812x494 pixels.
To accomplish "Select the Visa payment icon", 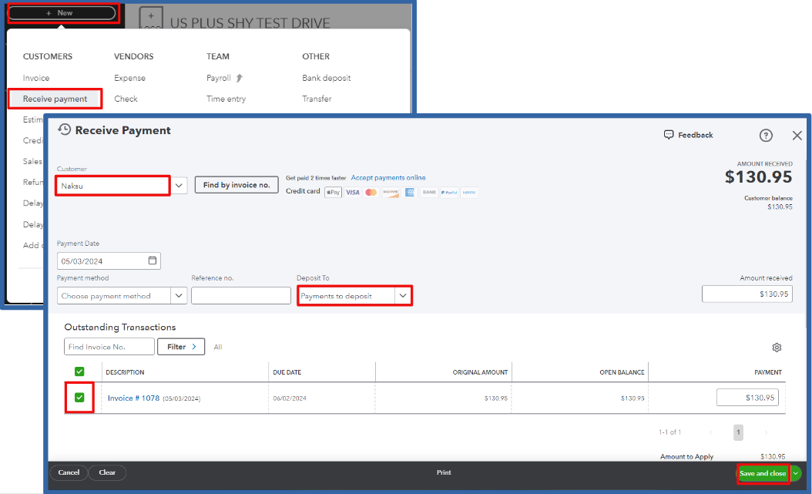I will point(353,191).
